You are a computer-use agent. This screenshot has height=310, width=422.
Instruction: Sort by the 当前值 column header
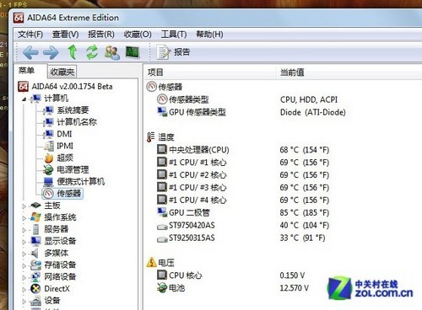[349, 72]
